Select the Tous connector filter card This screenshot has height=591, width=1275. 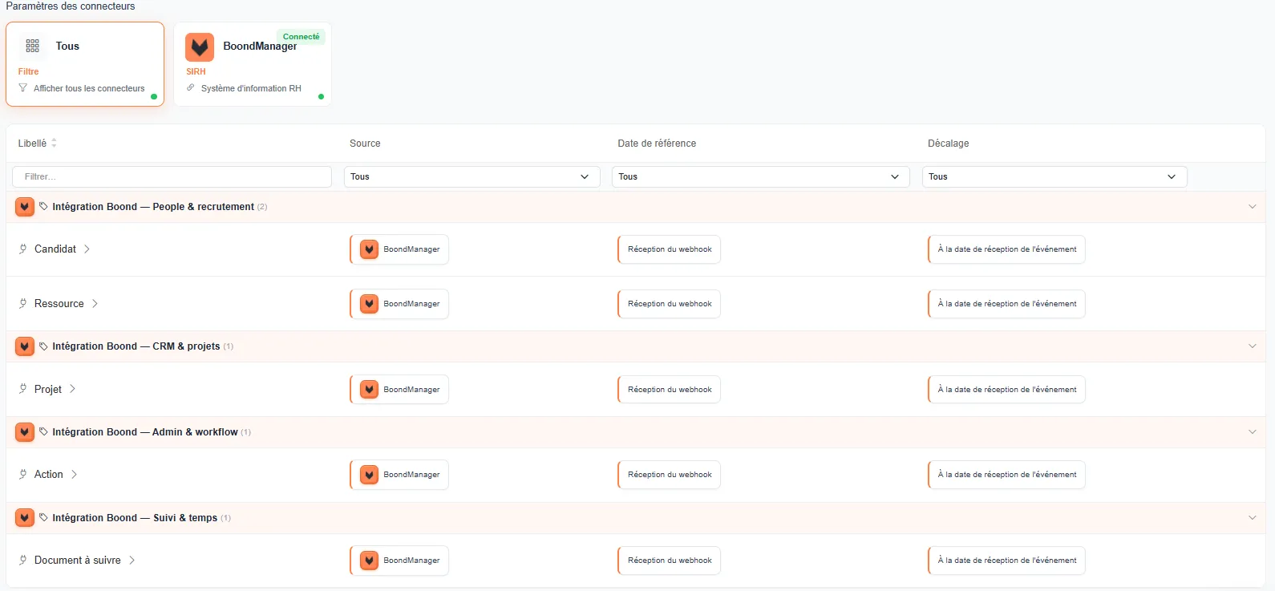[85, 64]
